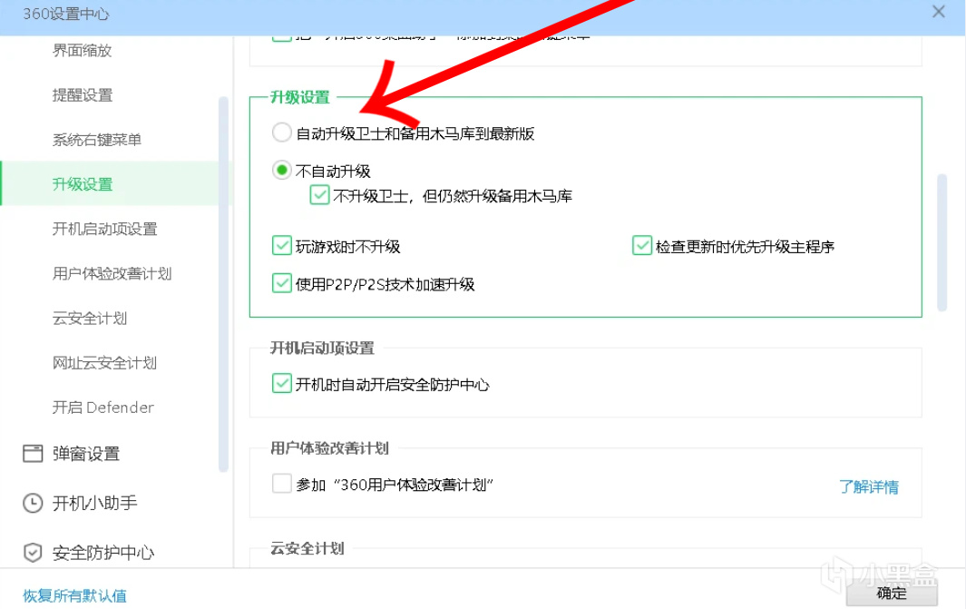Click the 开机小助手 clock icon
The width and height of the screenshot is (966, 609).
[x=33, y=503]
